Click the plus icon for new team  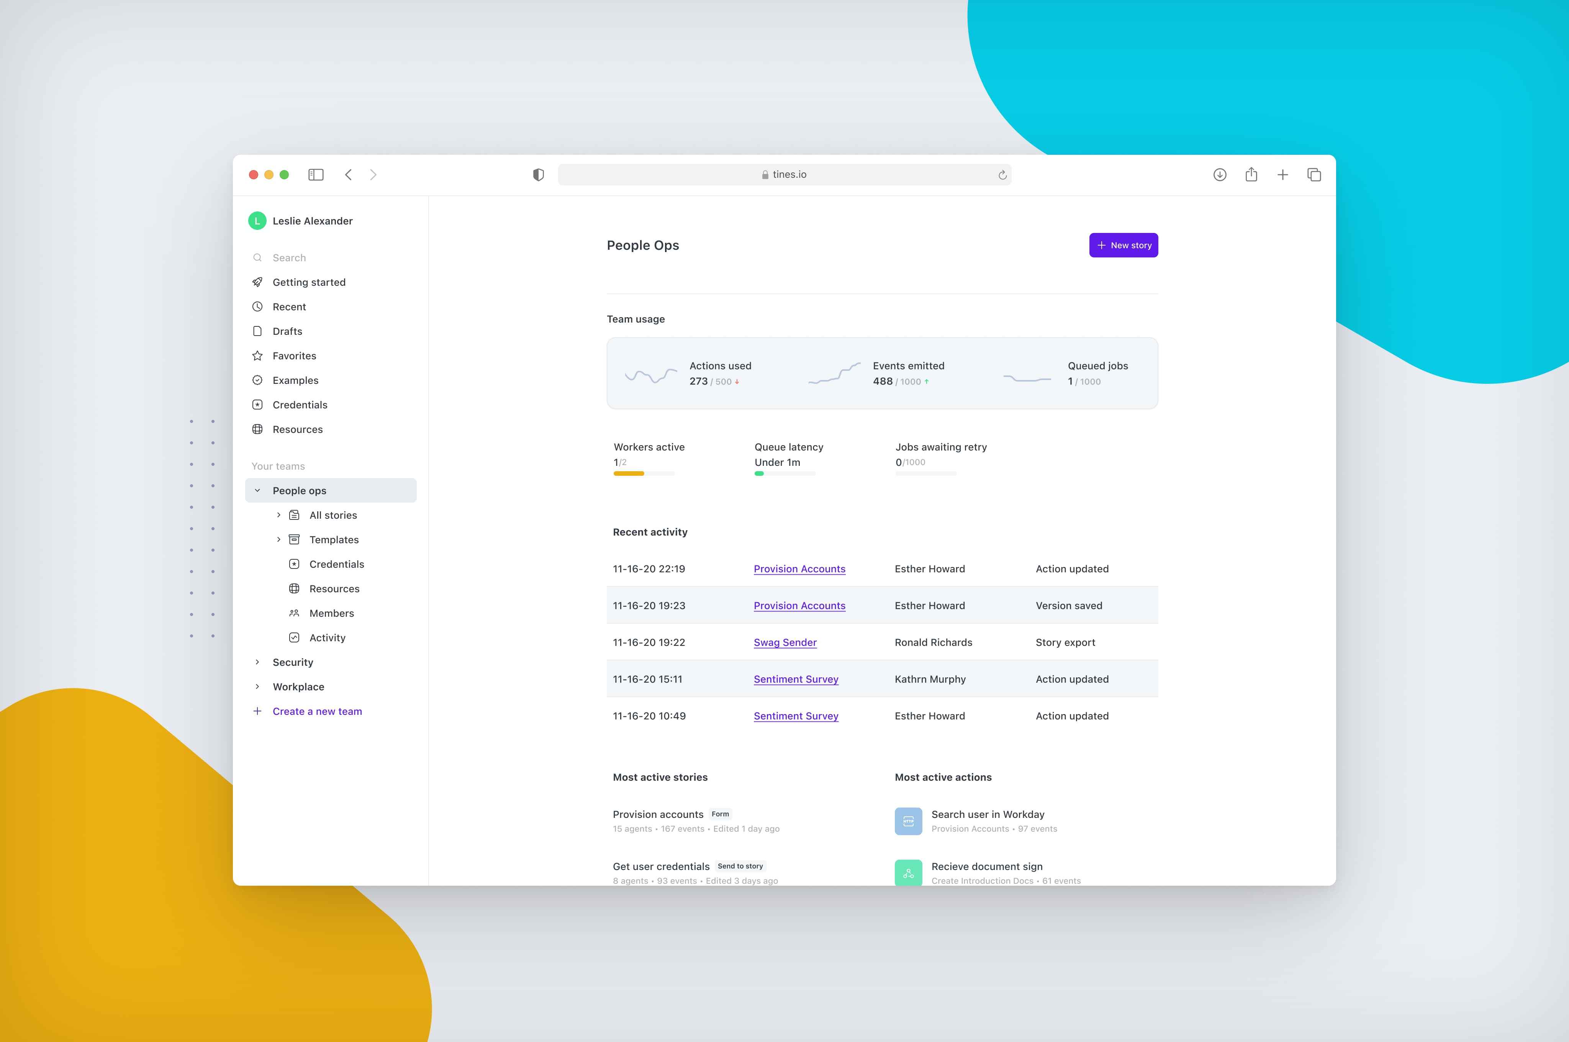coord(257,711)
